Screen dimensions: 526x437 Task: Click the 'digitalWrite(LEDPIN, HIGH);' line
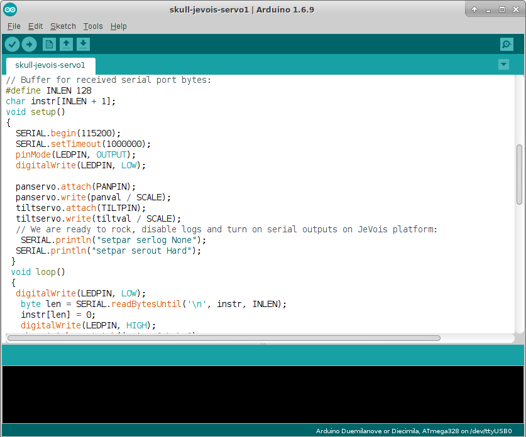tap(88, 326)
